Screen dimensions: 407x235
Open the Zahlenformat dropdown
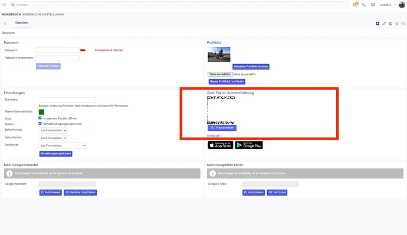pos(53,130)
